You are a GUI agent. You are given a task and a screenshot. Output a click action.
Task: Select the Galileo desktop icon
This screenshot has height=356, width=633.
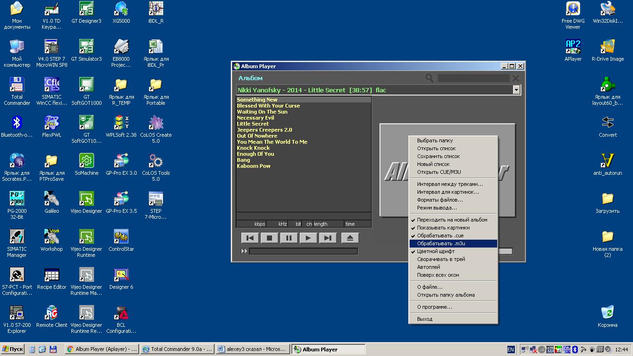[x=51, y=203]
